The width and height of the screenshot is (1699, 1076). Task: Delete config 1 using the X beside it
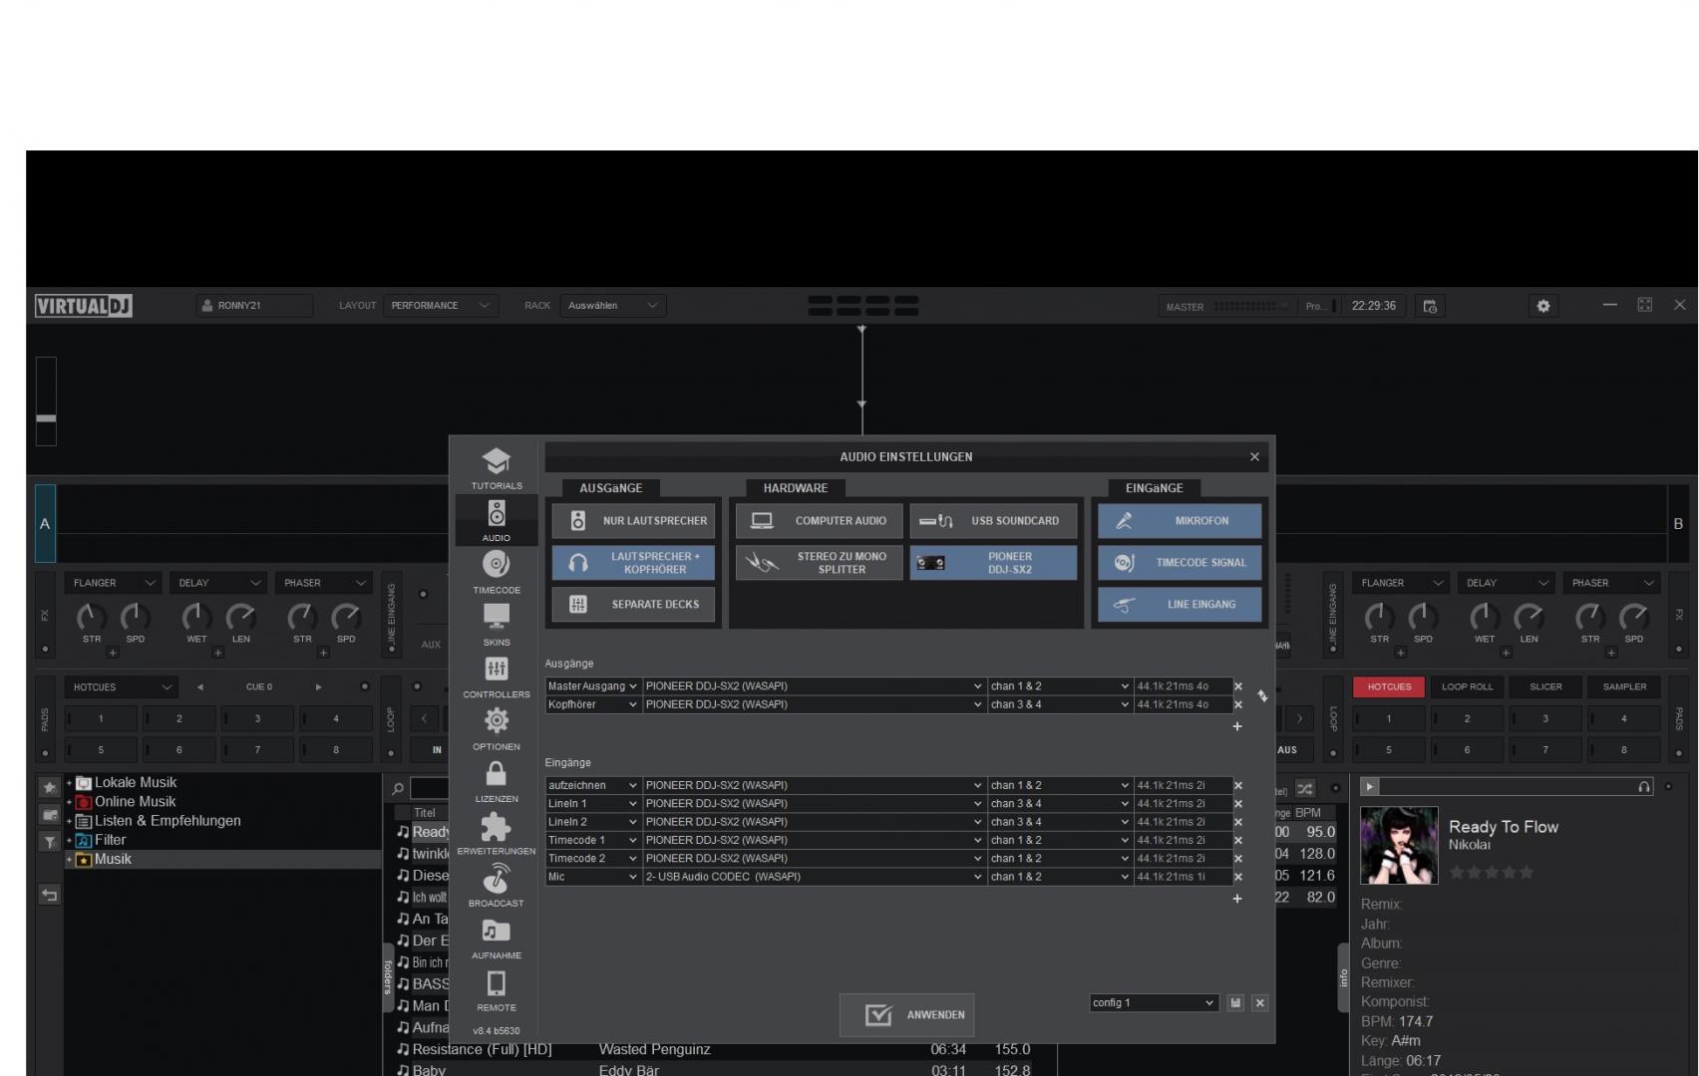(x=1260, y=1003)
